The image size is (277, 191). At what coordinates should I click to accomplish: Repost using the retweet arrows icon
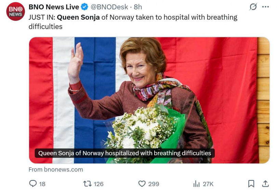88,184
